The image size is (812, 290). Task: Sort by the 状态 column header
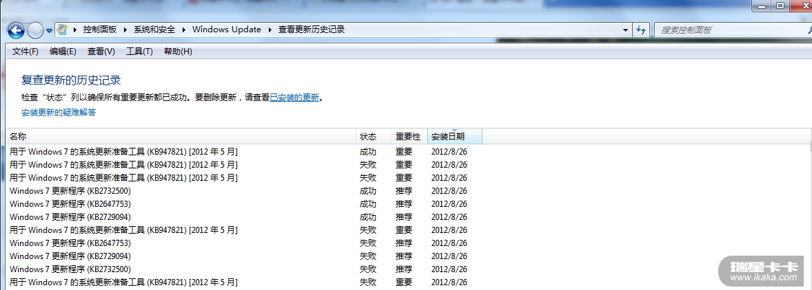coord(373,137)
